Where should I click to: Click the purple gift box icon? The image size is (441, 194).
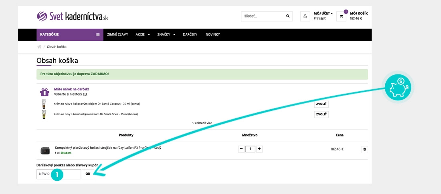[x=45, y=92]
